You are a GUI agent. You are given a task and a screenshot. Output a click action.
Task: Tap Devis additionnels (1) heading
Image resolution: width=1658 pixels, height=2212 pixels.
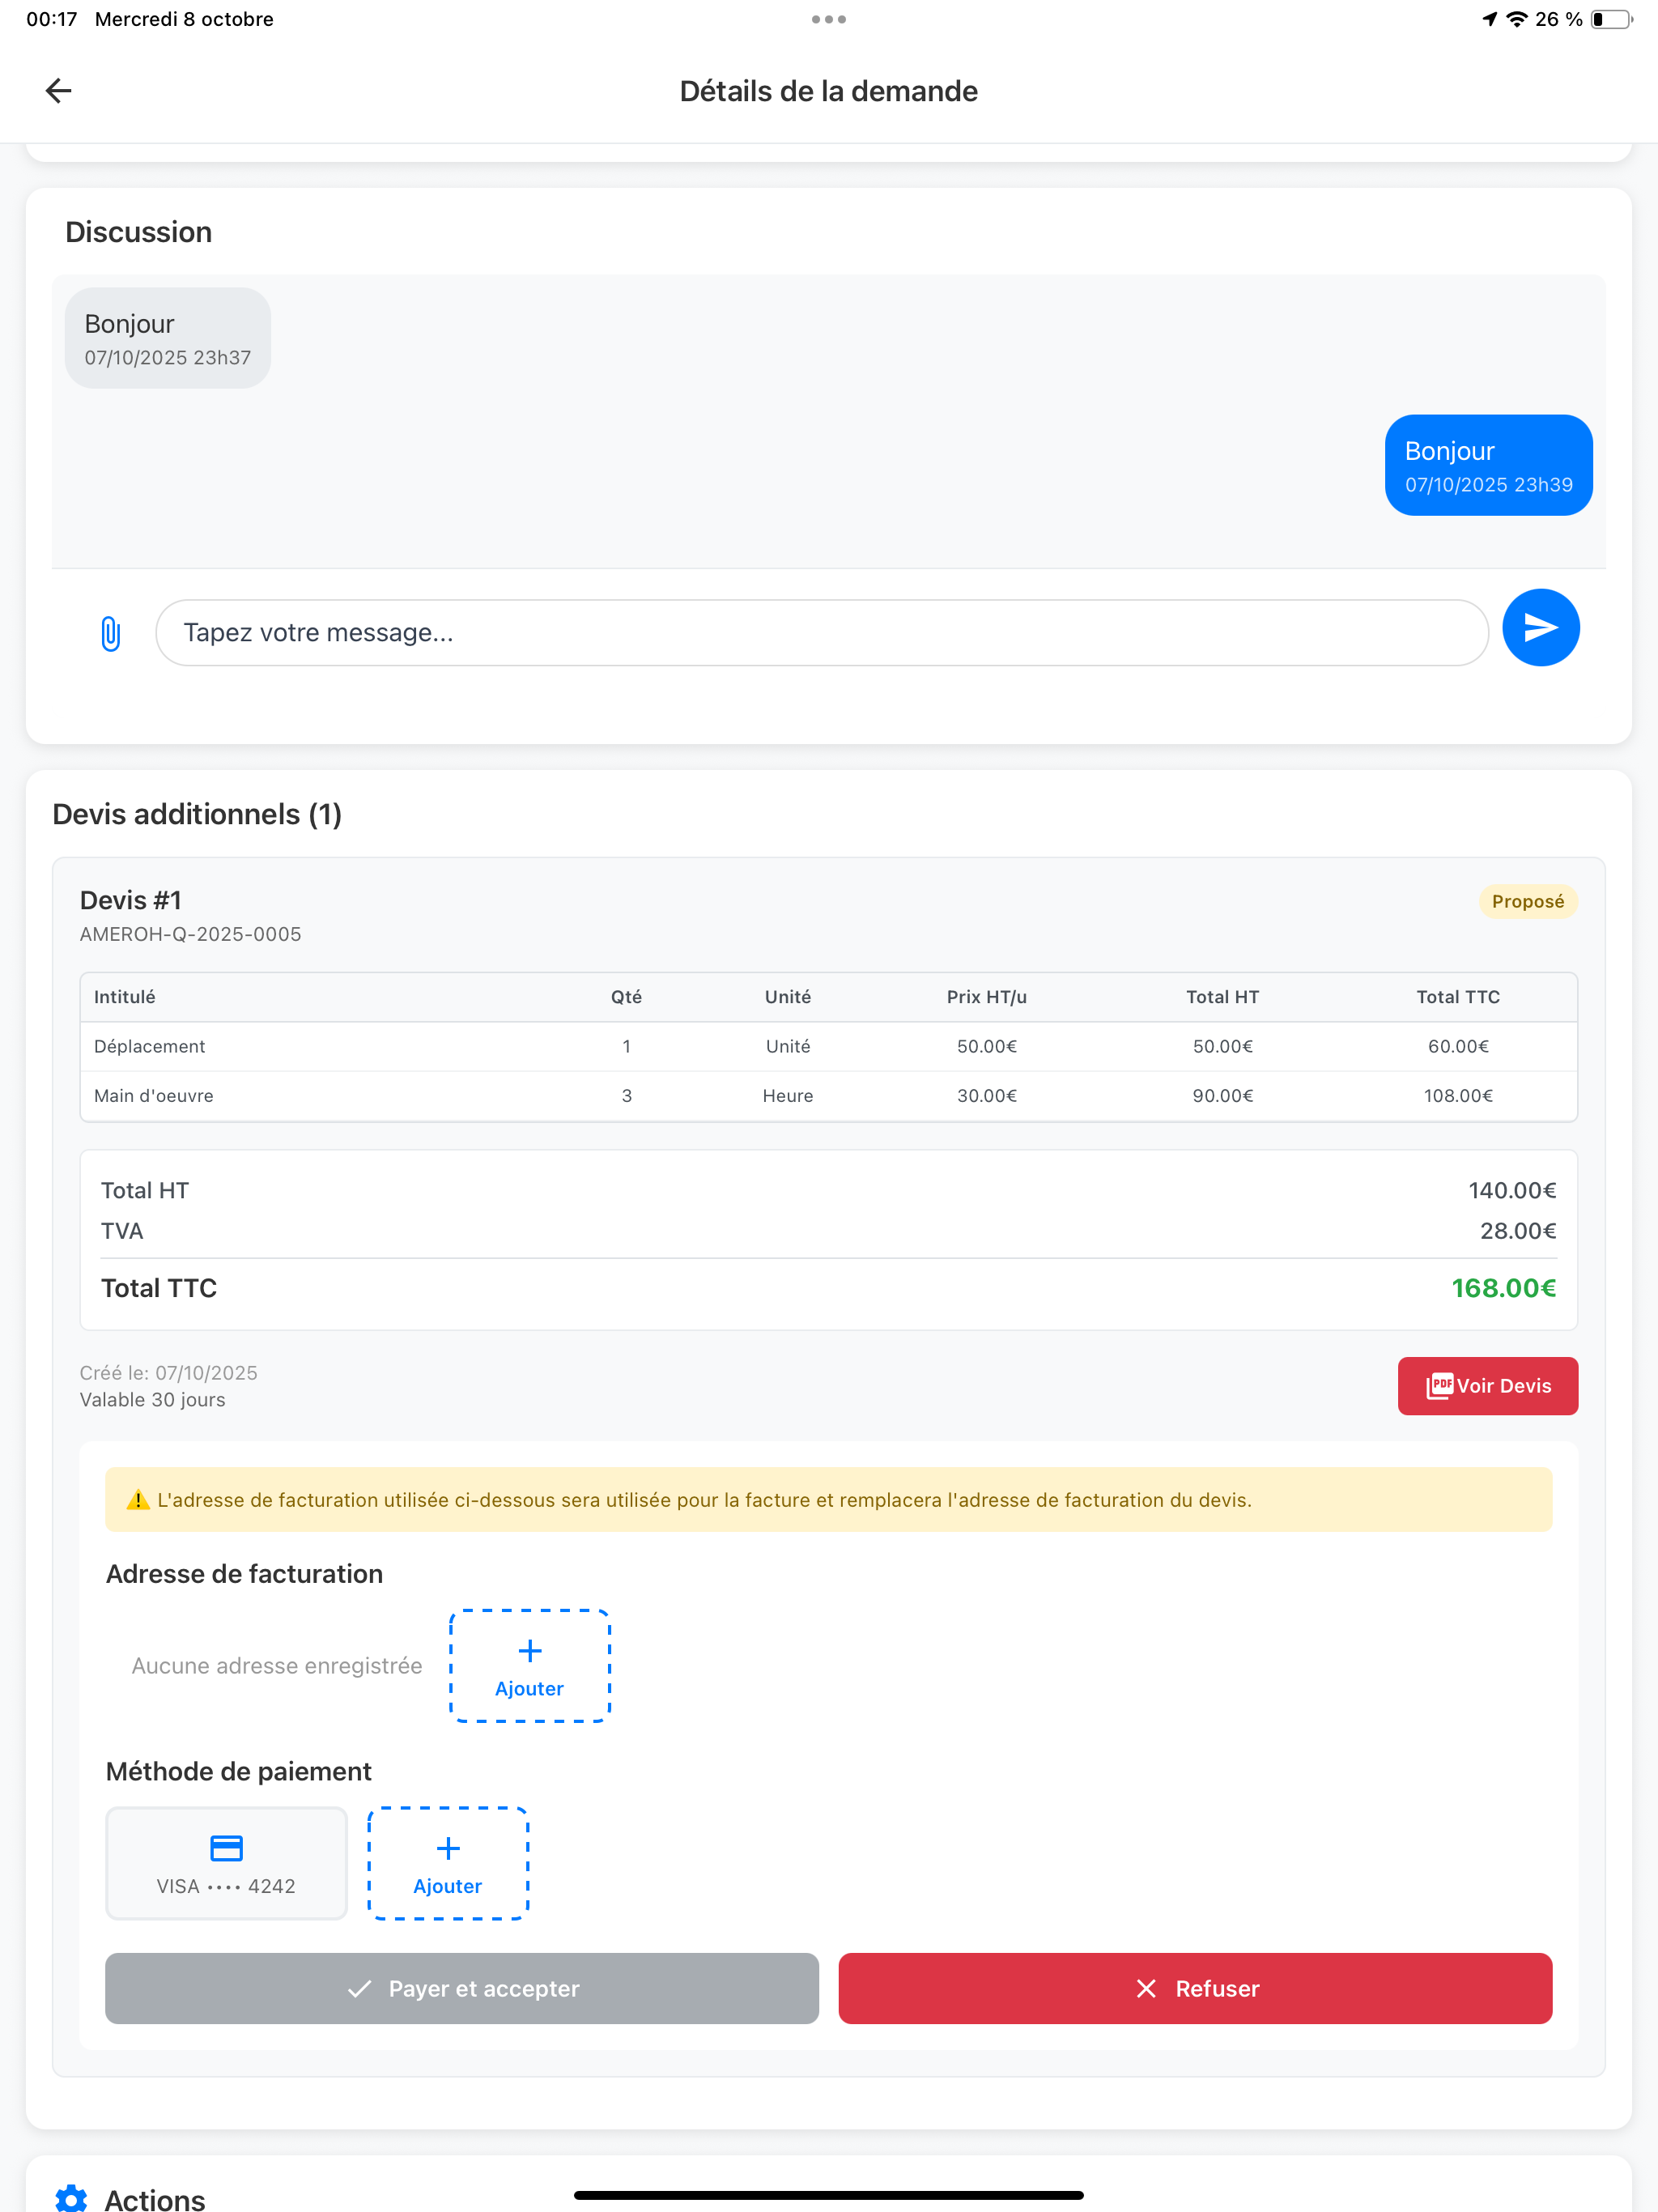click(x=197, y=814)
